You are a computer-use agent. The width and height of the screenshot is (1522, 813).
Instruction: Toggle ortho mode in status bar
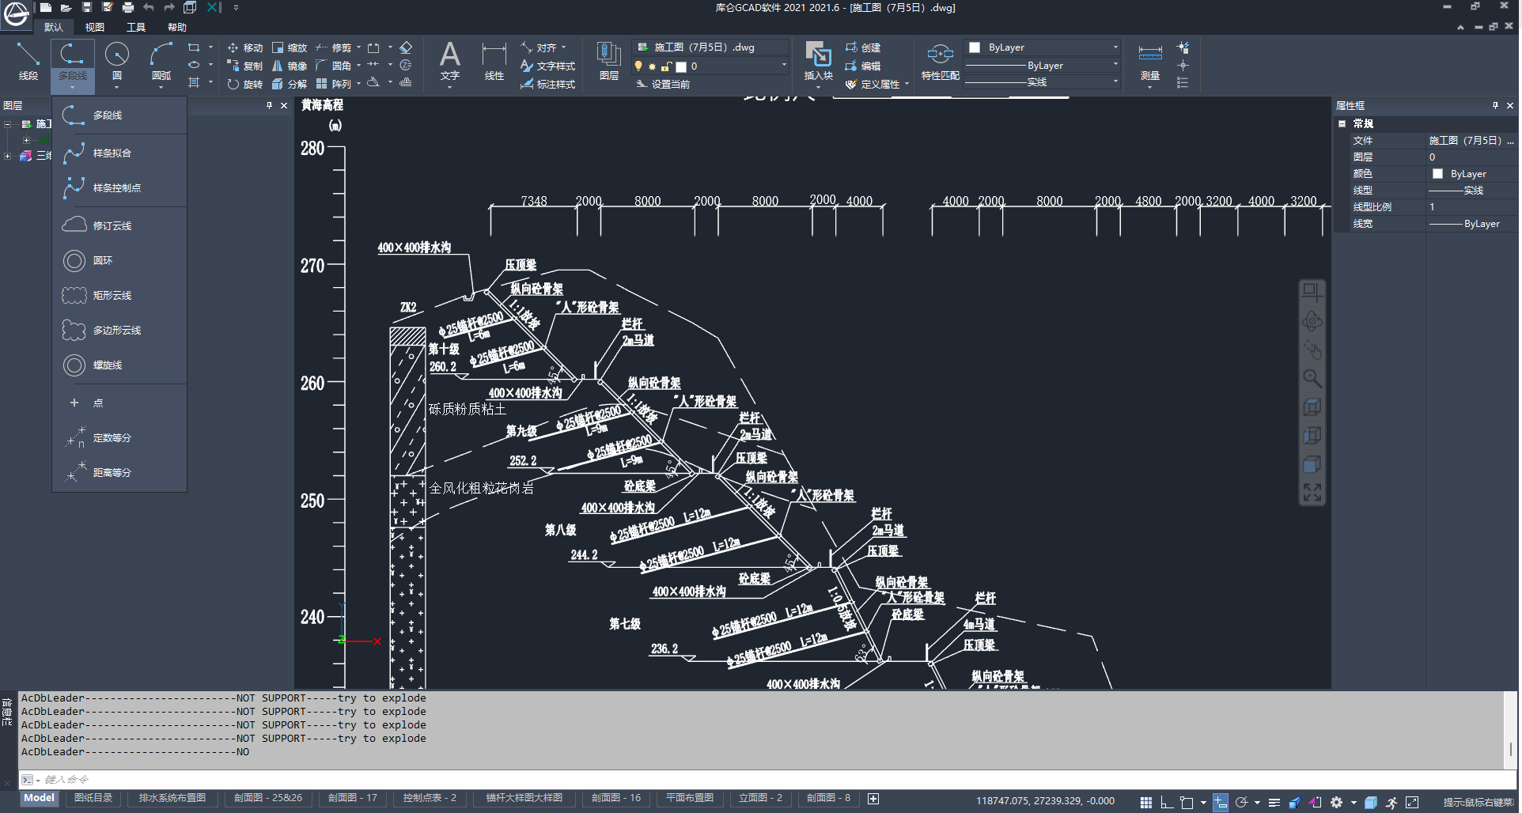click(1166, 802)
